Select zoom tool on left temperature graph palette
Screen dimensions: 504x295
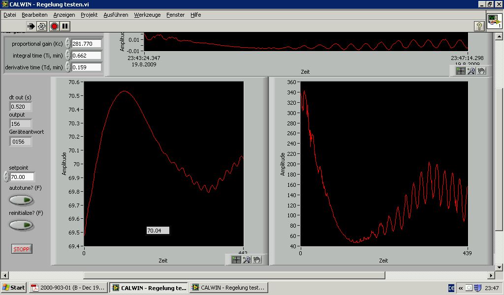point(247,260)
